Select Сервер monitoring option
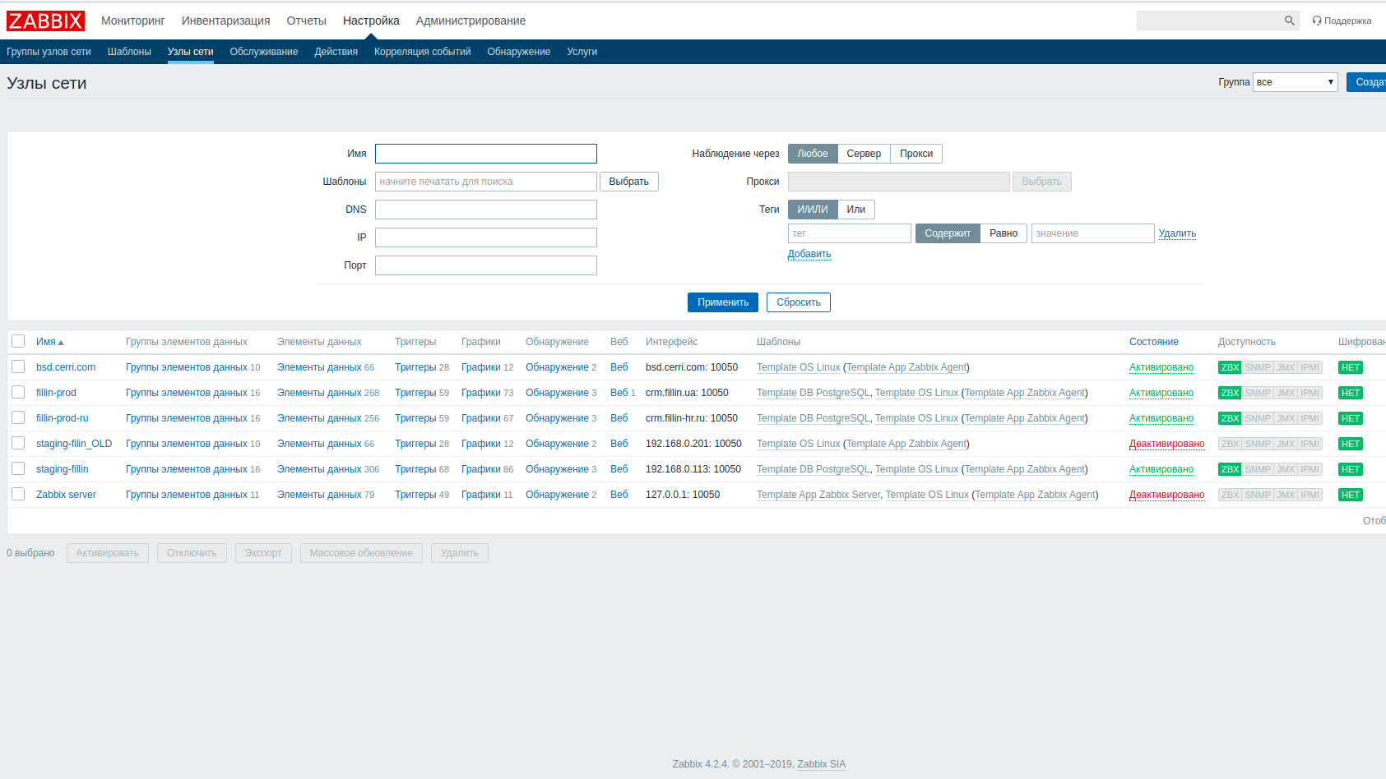 click(864, 154)
